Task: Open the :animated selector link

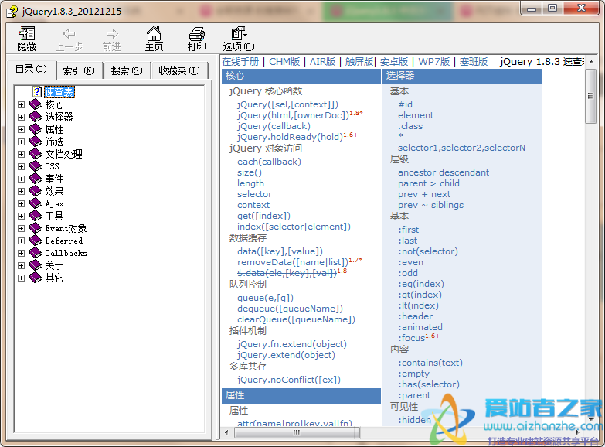Action: 420,327
